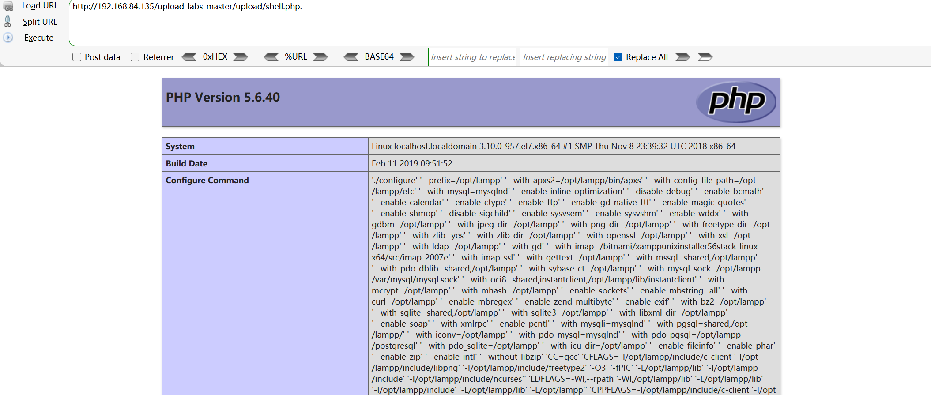Click the Execute play icon

[x=8, y=38]
